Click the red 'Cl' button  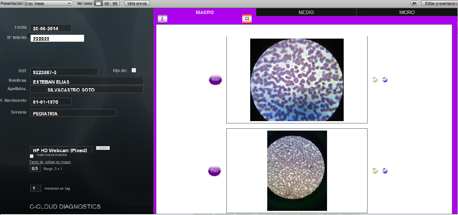[x=247, y=19]
